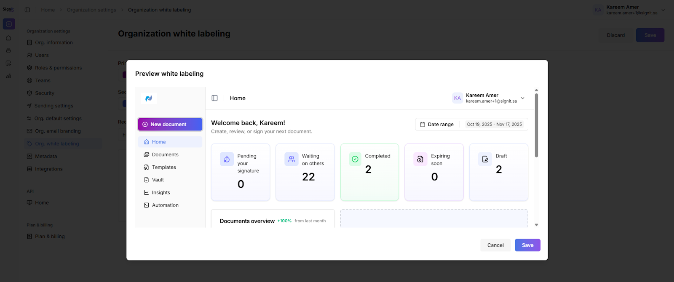Click the calendar icon in Date range
The width and height of the screenshot is (674, 282).
click(423, 125)
